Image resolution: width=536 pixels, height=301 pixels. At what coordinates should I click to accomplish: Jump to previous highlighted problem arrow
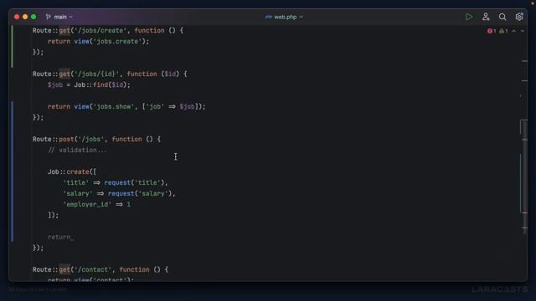[x=513, y=31]
